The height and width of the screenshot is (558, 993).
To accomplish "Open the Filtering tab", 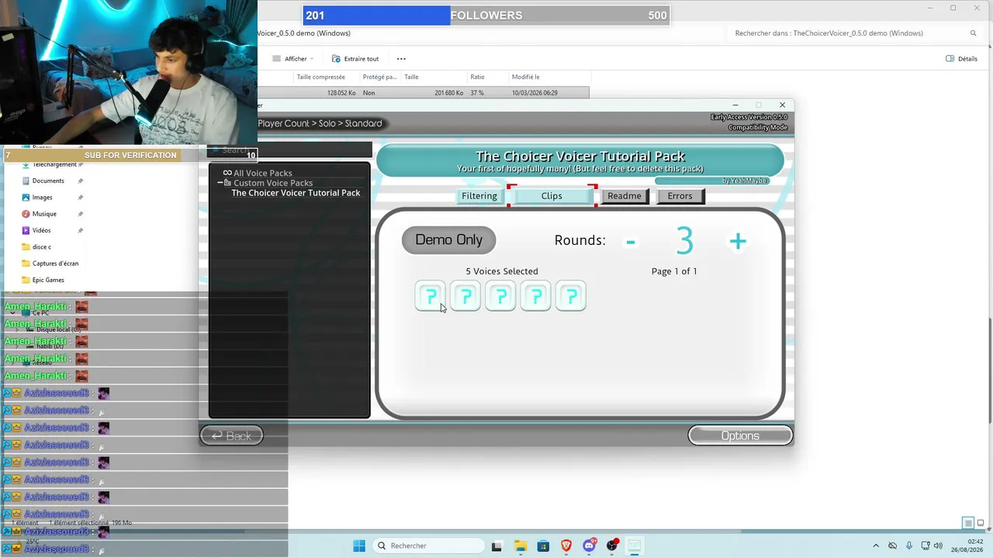I will (479, 196).
